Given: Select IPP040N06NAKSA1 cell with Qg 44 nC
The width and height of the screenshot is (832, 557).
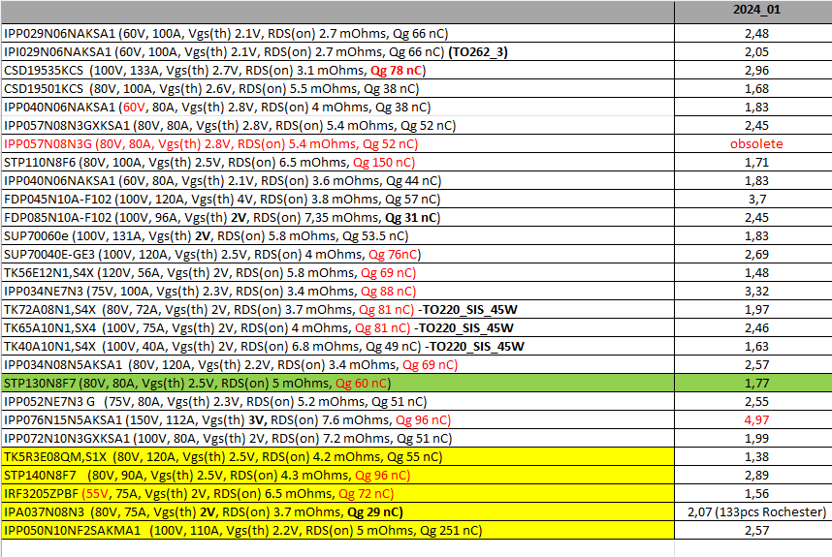Looking at the screenshot, I should (338, 181).
